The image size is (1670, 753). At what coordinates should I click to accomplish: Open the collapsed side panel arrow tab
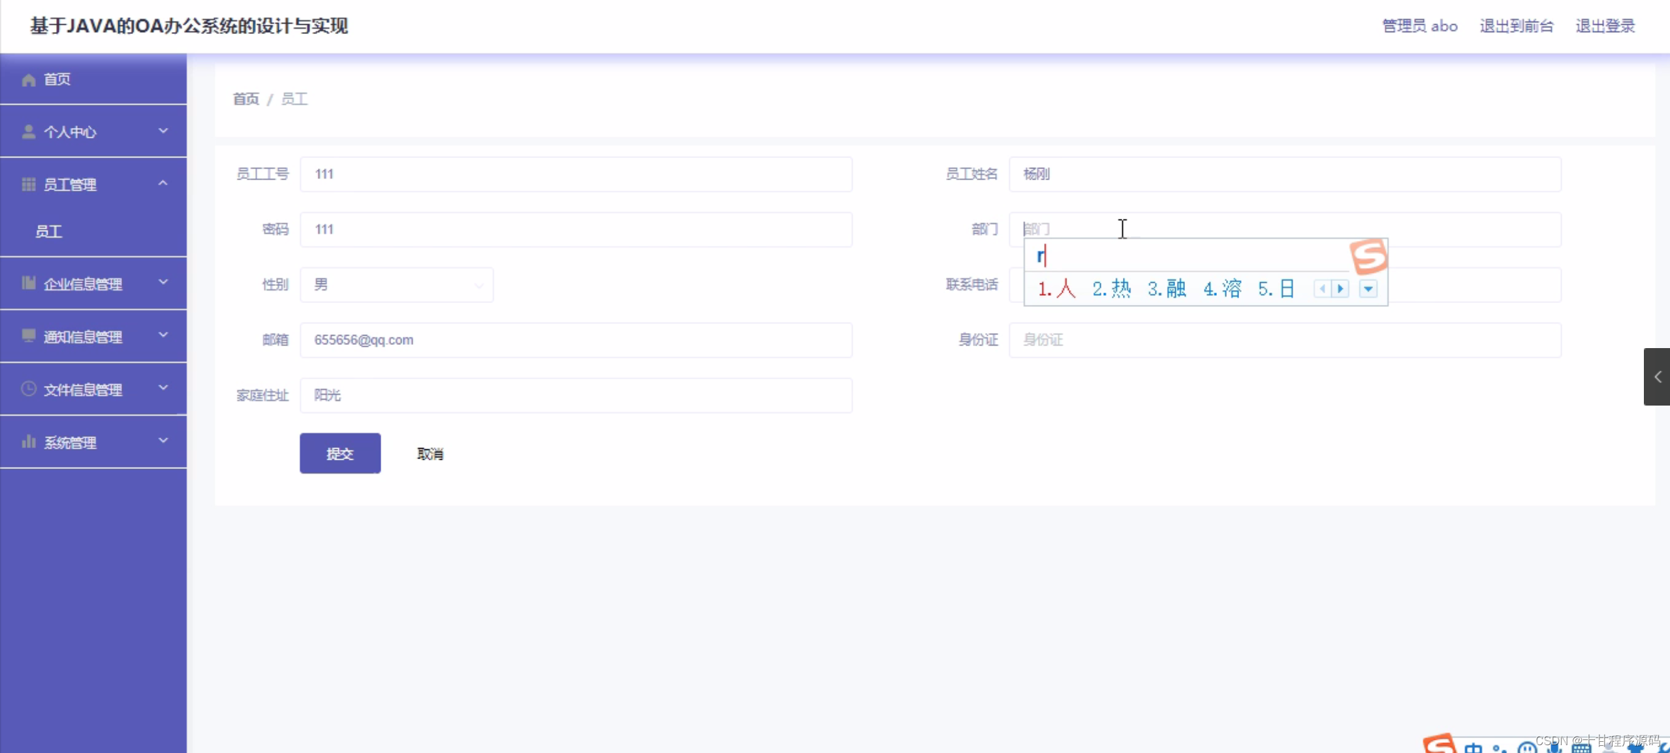tap(1657, 377)
